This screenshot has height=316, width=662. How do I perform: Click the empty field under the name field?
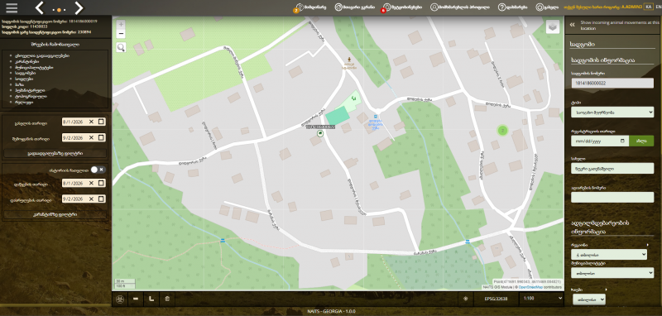612,197
